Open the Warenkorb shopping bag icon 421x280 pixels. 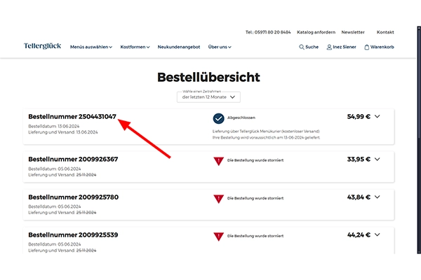click(x=367, y=47)
